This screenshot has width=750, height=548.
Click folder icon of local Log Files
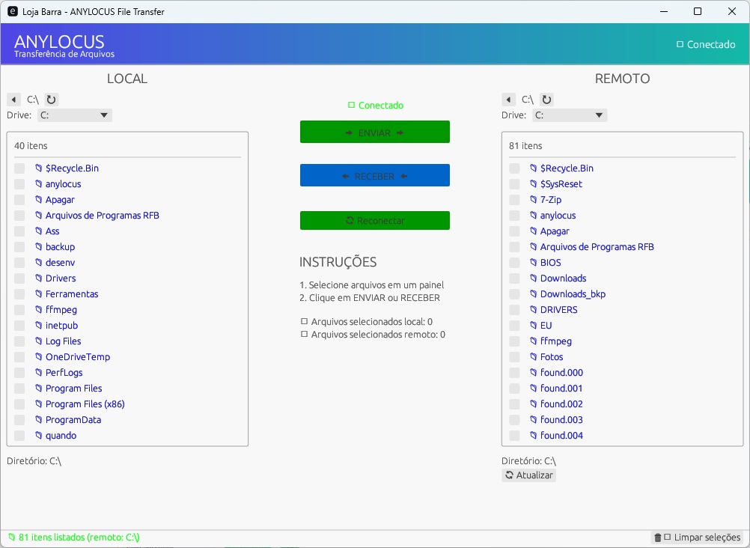click(x=39, y=341)
